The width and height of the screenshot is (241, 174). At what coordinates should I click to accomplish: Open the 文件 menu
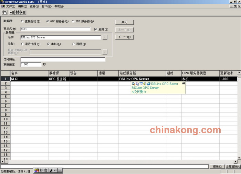(x=11, y=6)
